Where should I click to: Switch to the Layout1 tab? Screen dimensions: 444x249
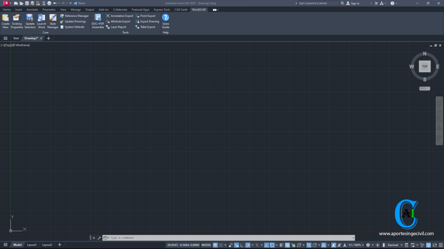(x=32, y=244)
